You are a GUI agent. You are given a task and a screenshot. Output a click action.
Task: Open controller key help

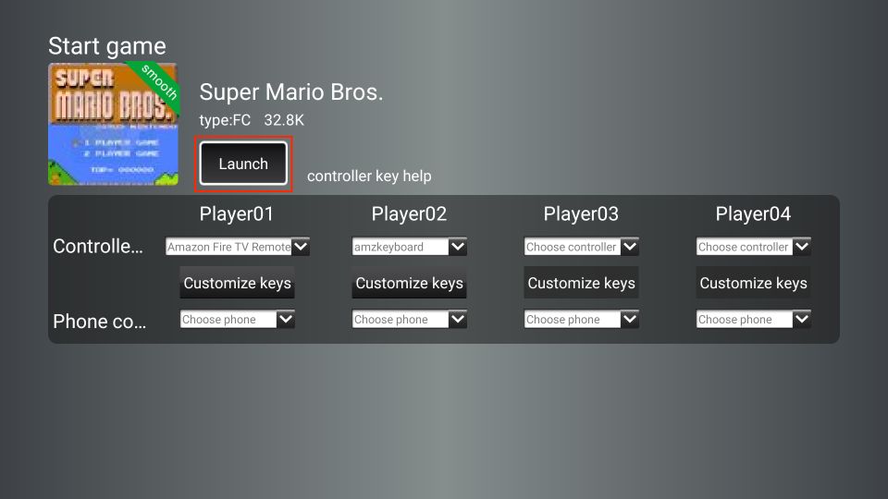click(369, 176)
